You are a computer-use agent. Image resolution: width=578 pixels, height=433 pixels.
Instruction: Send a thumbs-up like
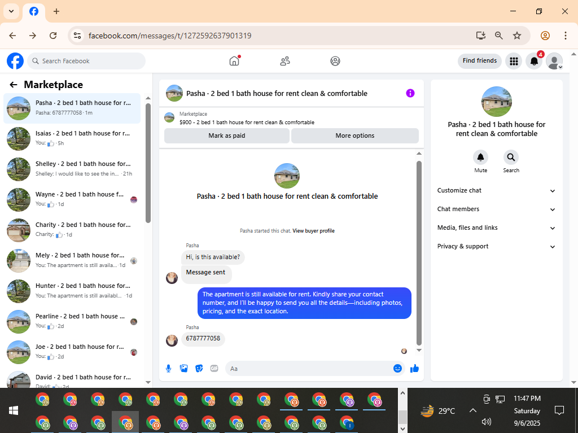[x=414, y=369]
